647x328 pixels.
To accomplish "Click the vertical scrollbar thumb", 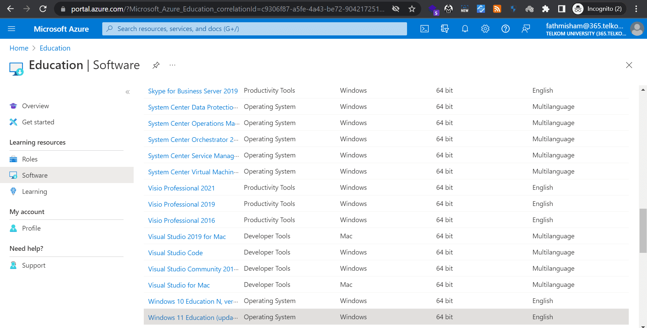I will pyautogui.click(x=643, y=231).
